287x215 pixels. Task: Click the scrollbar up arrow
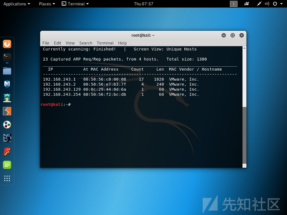pos(244,48)
